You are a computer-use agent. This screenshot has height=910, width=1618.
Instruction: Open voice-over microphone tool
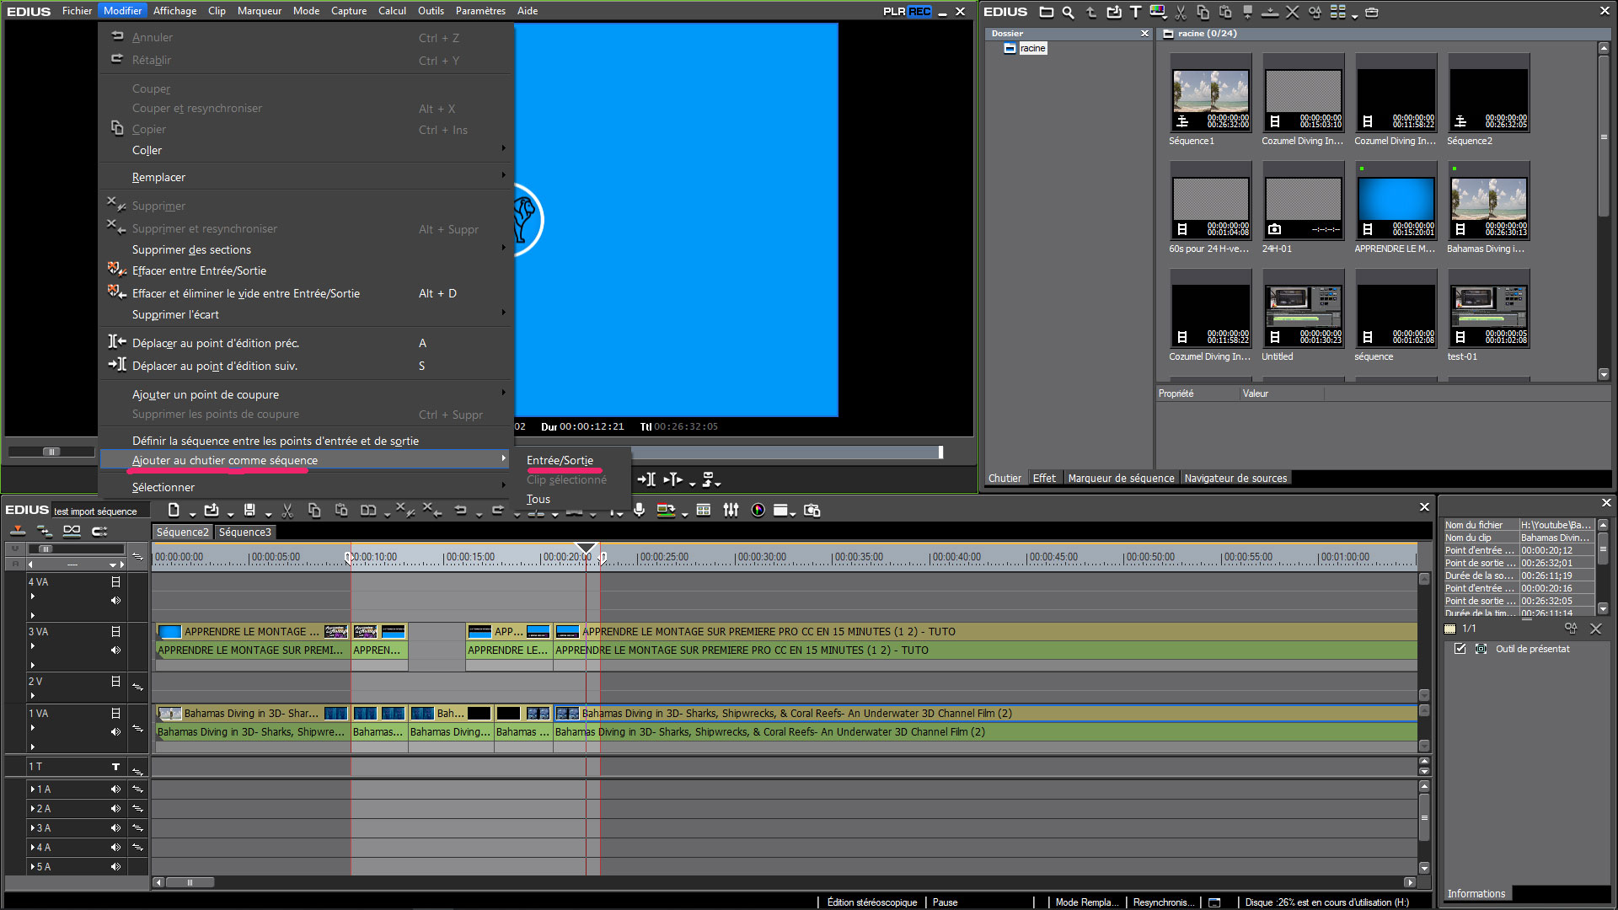point(640,510)
